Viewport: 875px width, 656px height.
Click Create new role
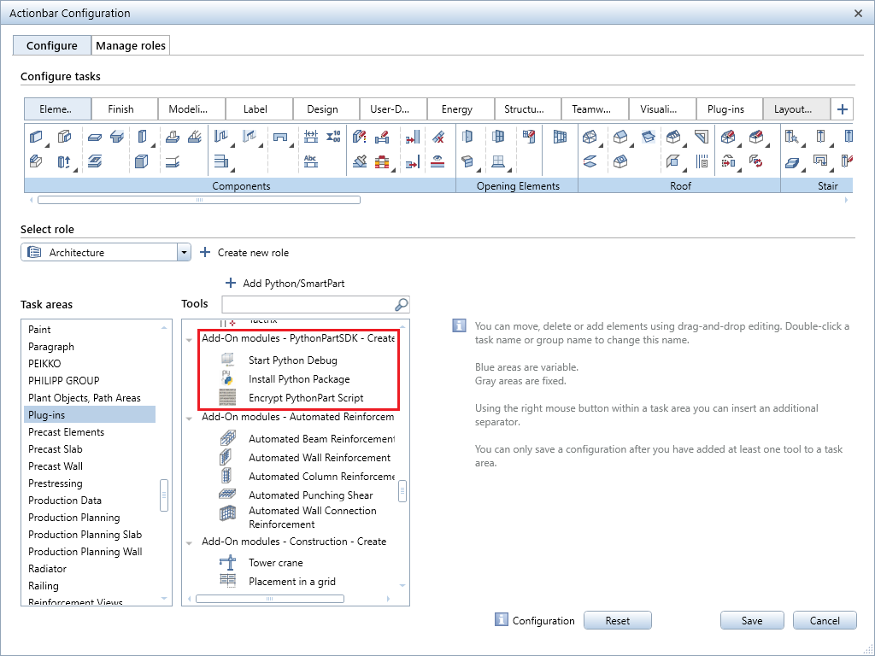pyautogui.click(x=253, y=253)
